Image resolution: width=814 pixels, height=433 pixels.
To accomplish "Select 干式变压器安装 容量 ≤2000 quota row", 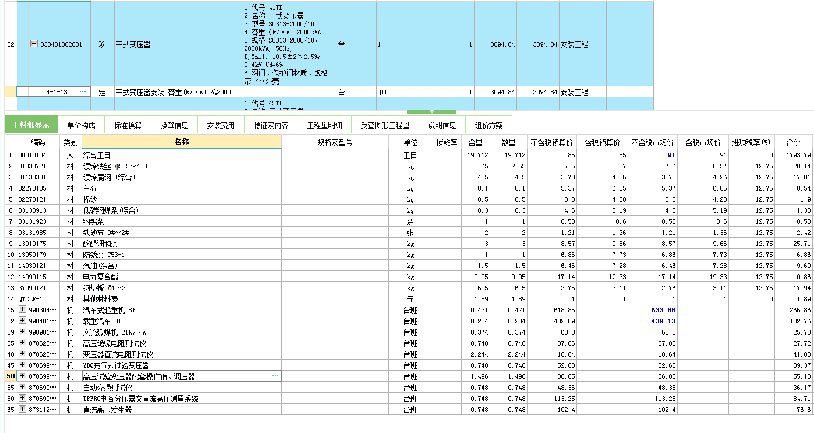I will coord(178,92).
